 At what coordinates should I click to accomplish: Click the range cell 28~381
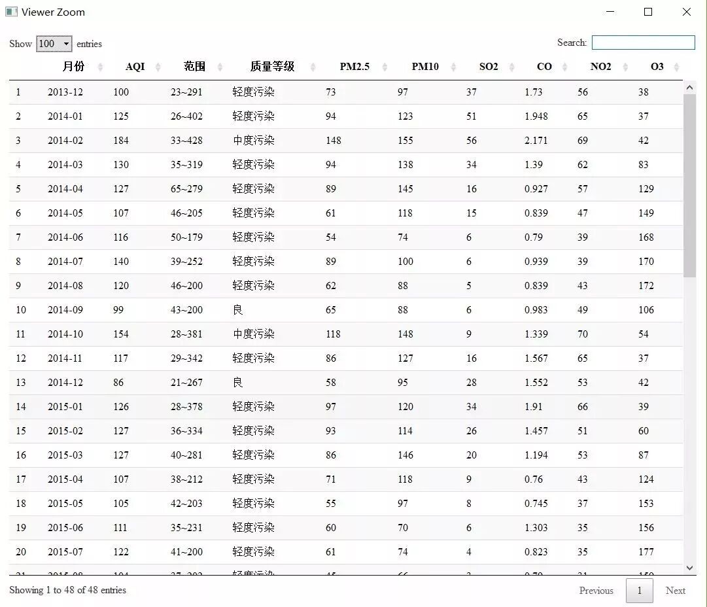coord(186,335)
